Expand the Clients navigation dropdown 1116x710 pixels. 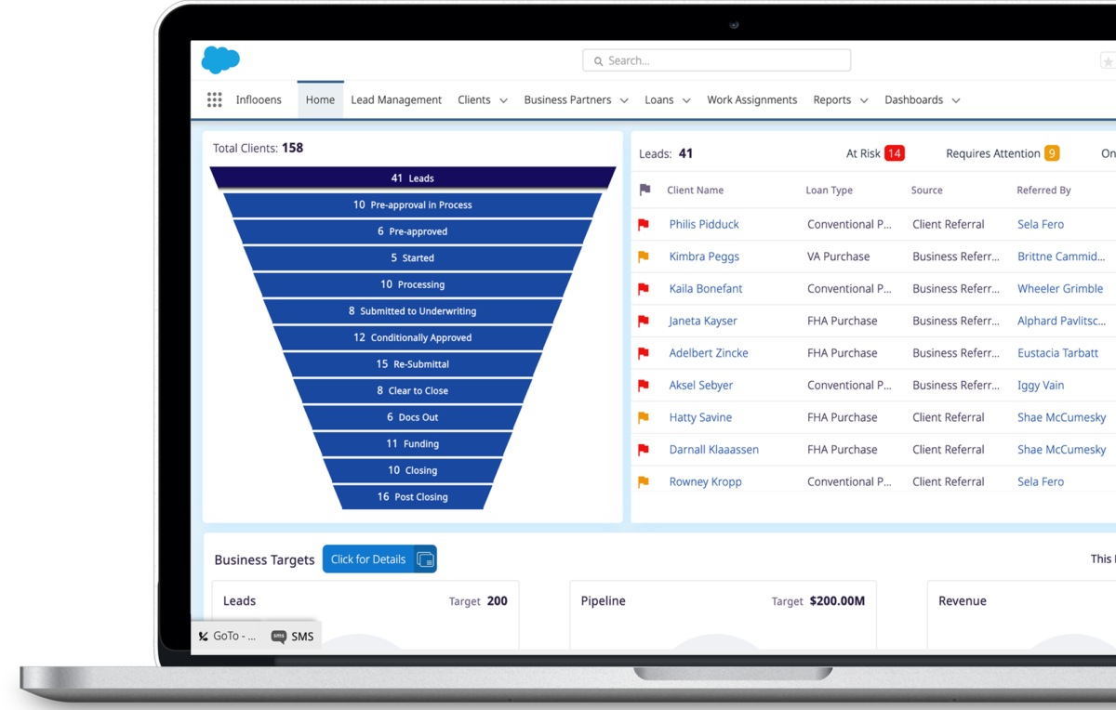coord(482,99)
